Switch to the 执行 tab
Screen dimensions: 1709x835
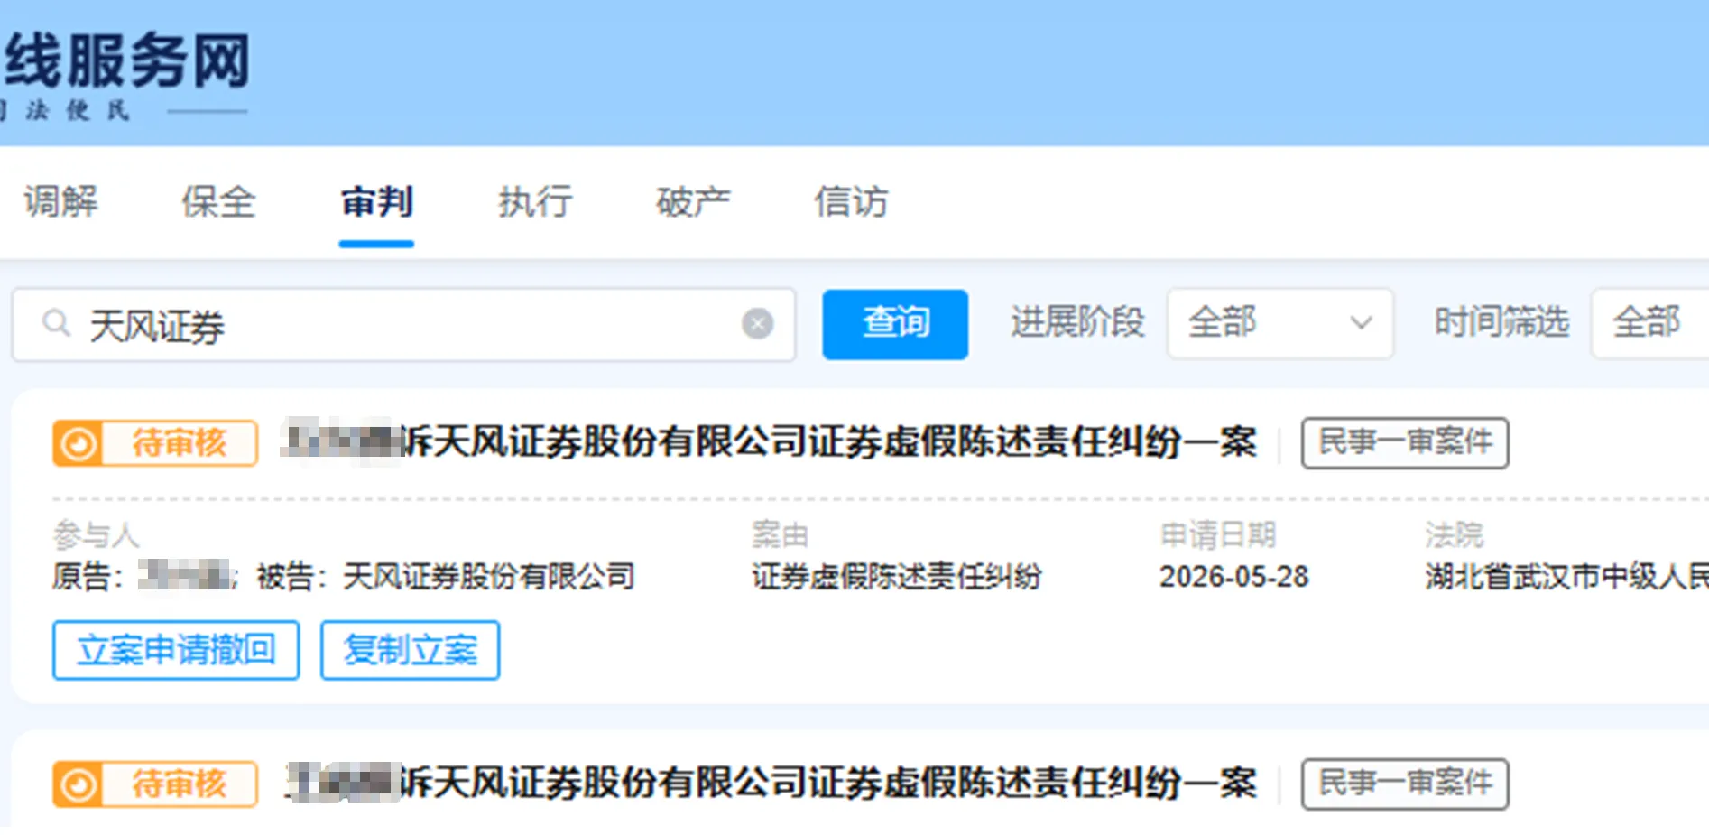pos(535,201)
